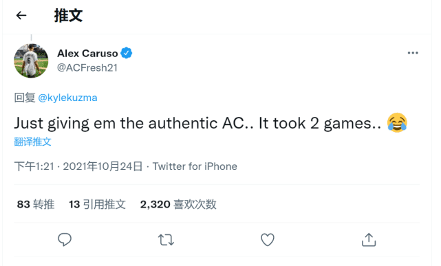Screen dimensions: 441x266
Task: Share the tweet with the upload icon
Action: coord(369,240)
